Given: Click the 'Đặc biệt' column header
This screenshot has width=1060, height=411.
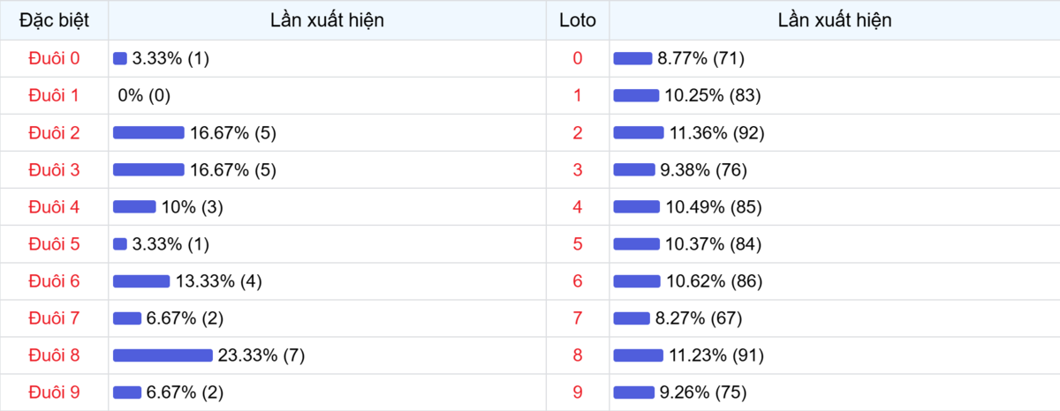Looking at the screenshot, I should (x=54, y=20).
